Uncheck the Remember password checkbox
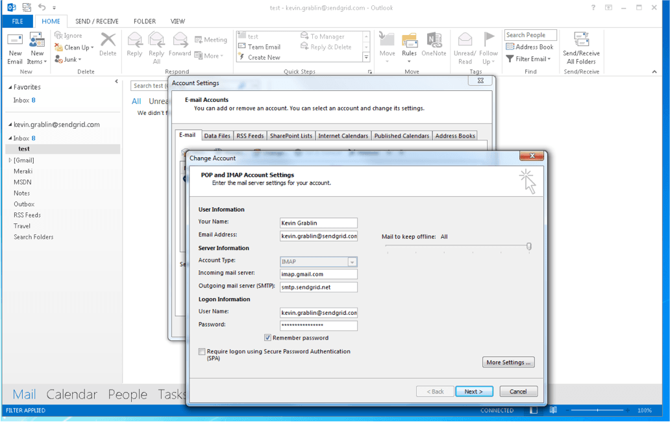The image size is (670, 422). tap(268, 338)
